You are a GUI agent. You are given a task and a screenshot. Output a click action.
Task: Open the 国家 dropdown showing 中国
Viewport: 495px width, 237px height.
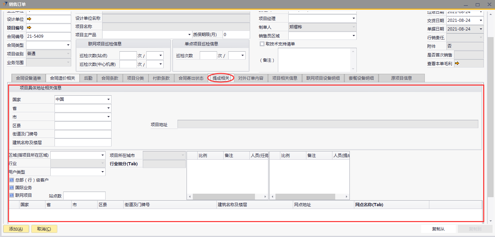coord(108,99)
